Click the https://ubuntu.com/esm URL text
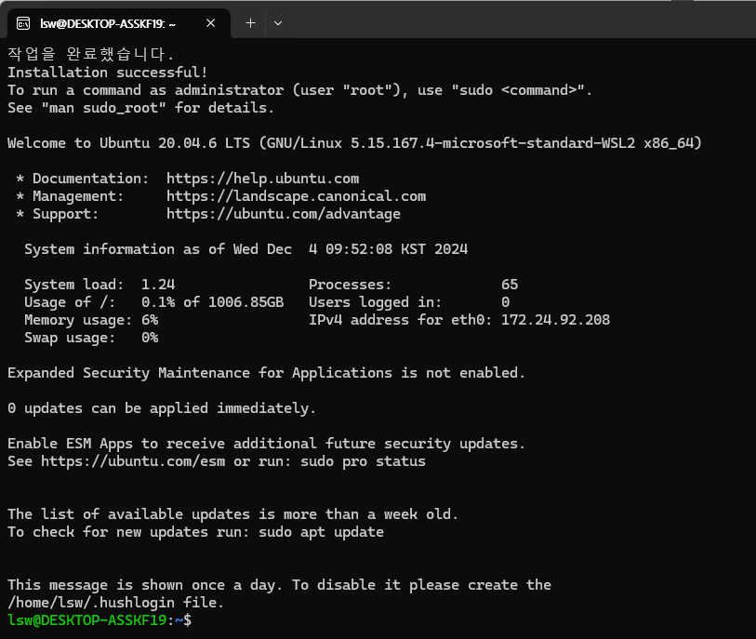This screenshot has width=756, height=639. pos(133,461)
